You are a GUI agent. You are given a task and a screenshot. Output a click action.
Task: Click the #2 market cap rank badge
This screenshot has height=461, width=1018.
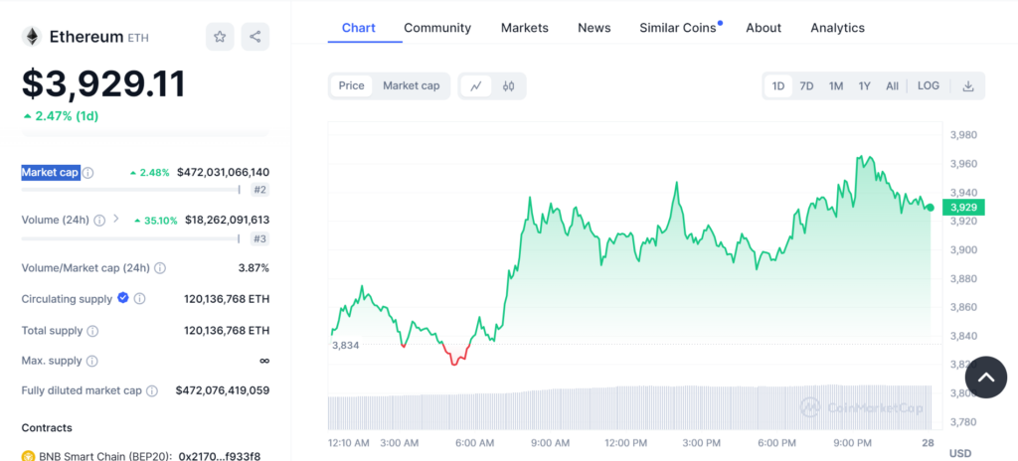pyautogui.click(x=259, y=190)
